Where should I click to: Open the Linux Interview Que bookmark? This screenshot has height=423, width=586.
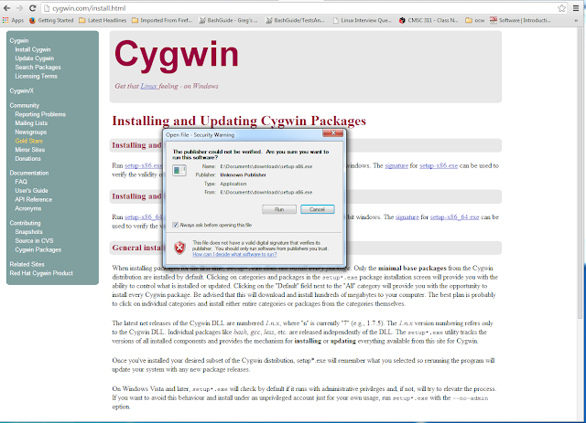click(363, 20)
